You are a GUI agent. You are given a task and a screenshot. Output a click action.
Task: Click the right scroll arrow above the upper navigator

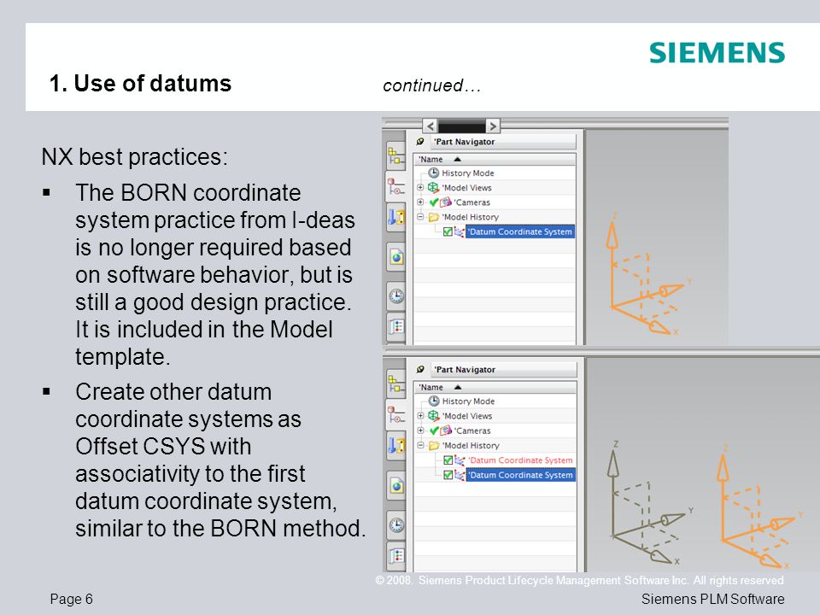(493, 126)
